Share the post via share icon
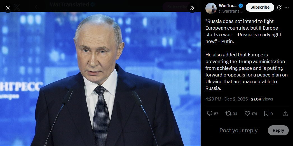 (x=285, y=113)
